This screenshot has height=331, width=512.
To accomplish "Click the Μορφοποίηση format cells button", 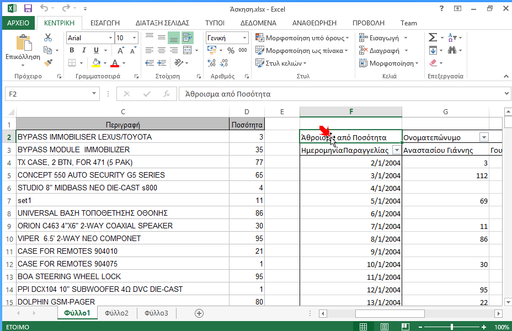I will coord(388,63).
